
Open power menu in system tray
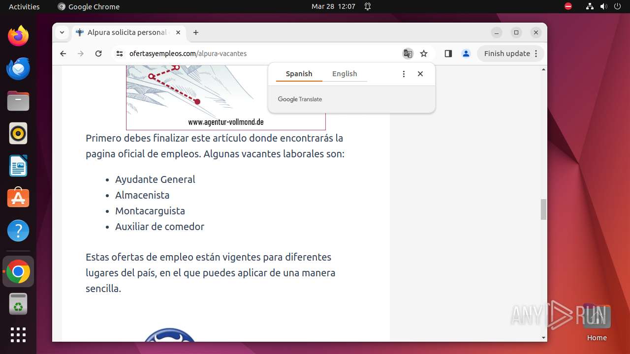pyautogui.click(x=618, y=6)
